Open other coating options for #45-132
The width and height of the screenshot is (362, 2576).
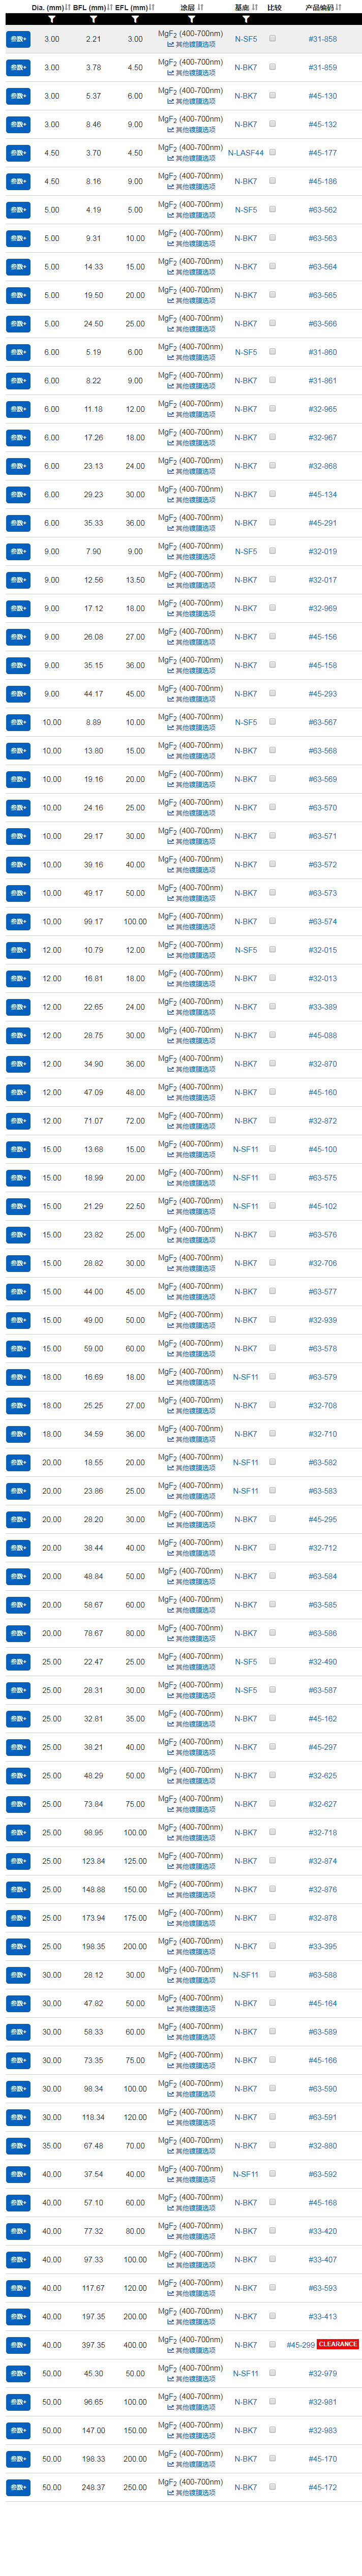pyautogui.click(x=195, y=130)
